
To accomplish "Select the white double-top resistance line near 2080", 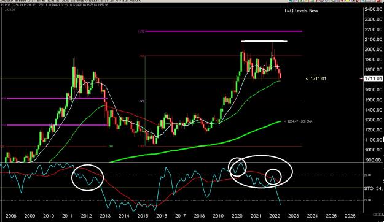I will click(x=264, y=41).
